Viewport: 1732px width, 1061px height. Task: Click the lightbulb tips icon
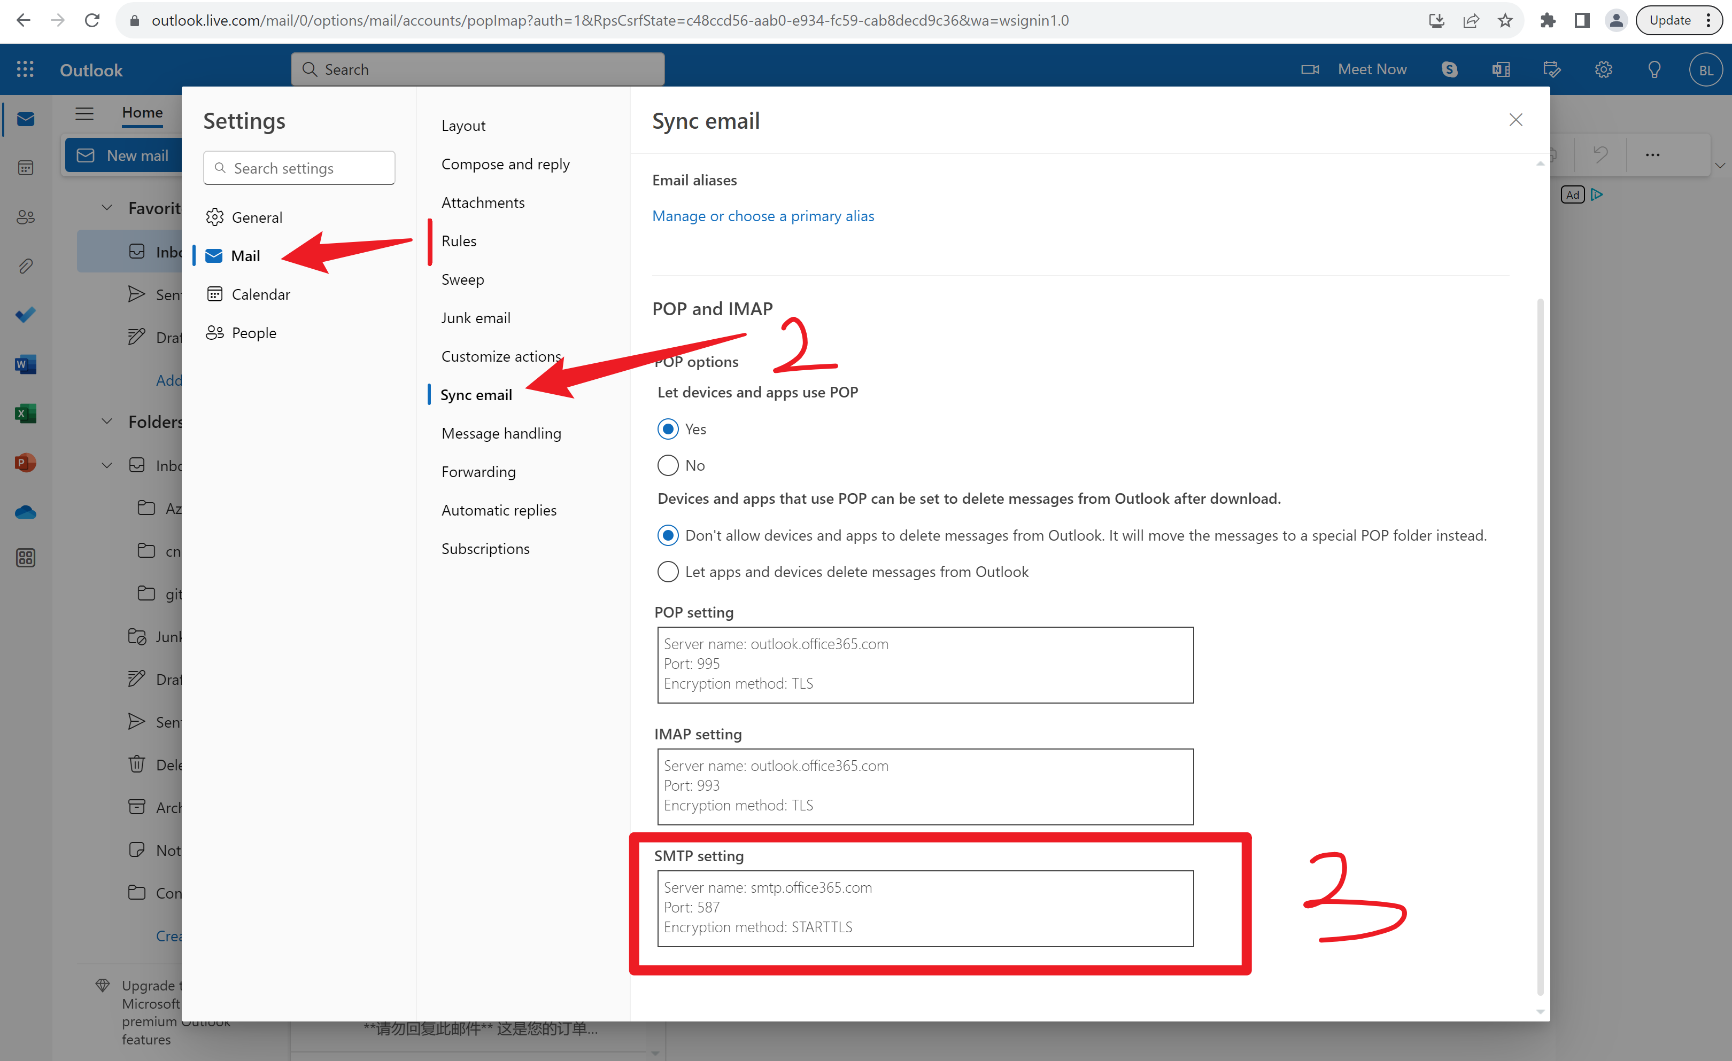tap(1654, 69)
